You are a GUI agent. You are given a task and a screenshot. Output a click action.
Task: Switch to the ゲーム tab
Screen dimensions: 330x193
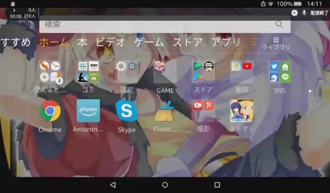tap(149, 42)
